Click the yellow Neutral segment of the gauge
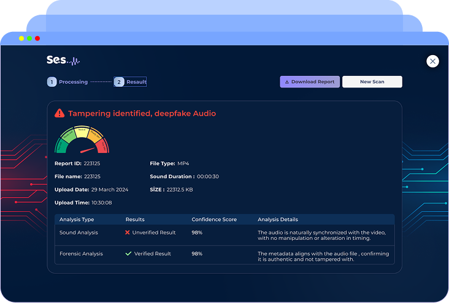This screenshot has height=303, width=449. pyautogui.click(x=82, y=132)
